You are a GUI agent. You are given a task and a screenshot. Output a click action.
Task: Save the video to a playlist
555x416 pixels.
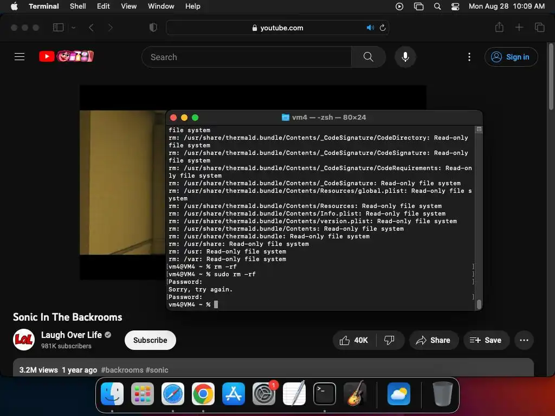click(x=486, y=340)
